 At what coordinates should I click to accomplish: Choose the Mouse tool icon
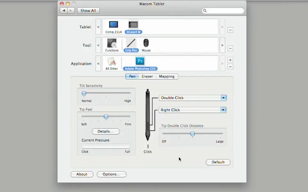pos(146,43)
